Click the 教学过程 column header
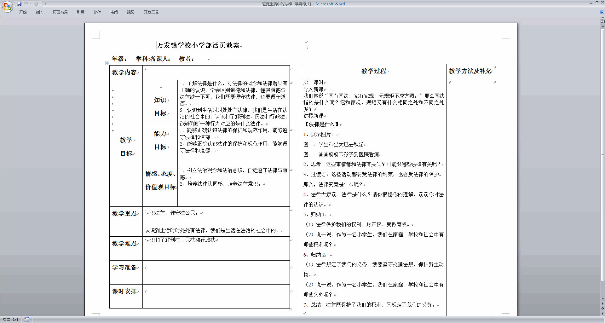This screenshot has width=605, height=323. click(374, 71)
